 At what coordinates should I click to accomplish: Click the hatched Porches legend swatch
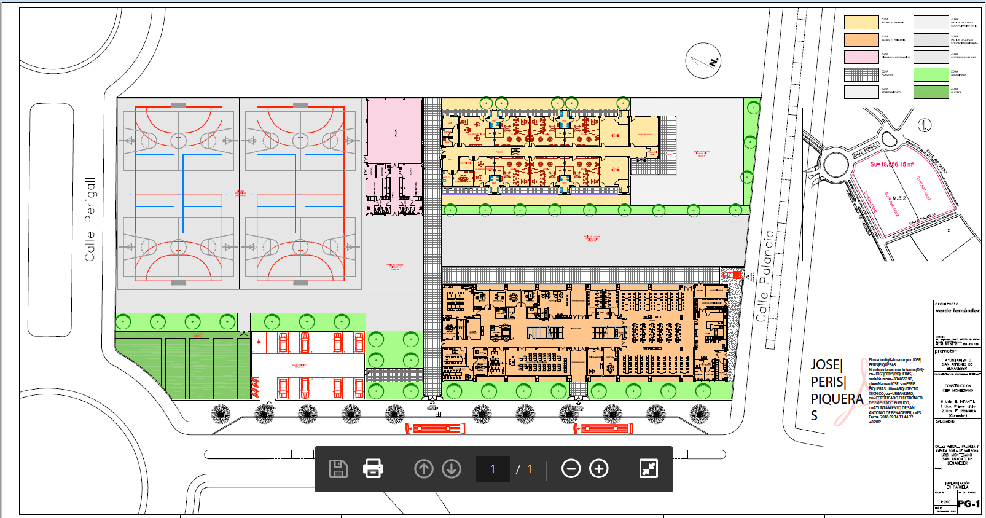click(x=861, y=74)
